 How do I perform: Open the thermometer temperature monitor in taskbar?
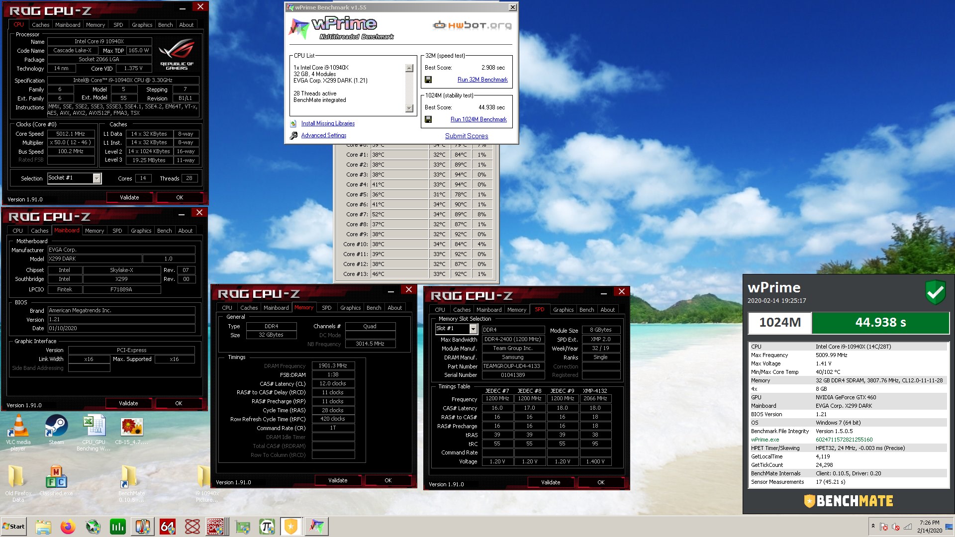tap(143, 527)
